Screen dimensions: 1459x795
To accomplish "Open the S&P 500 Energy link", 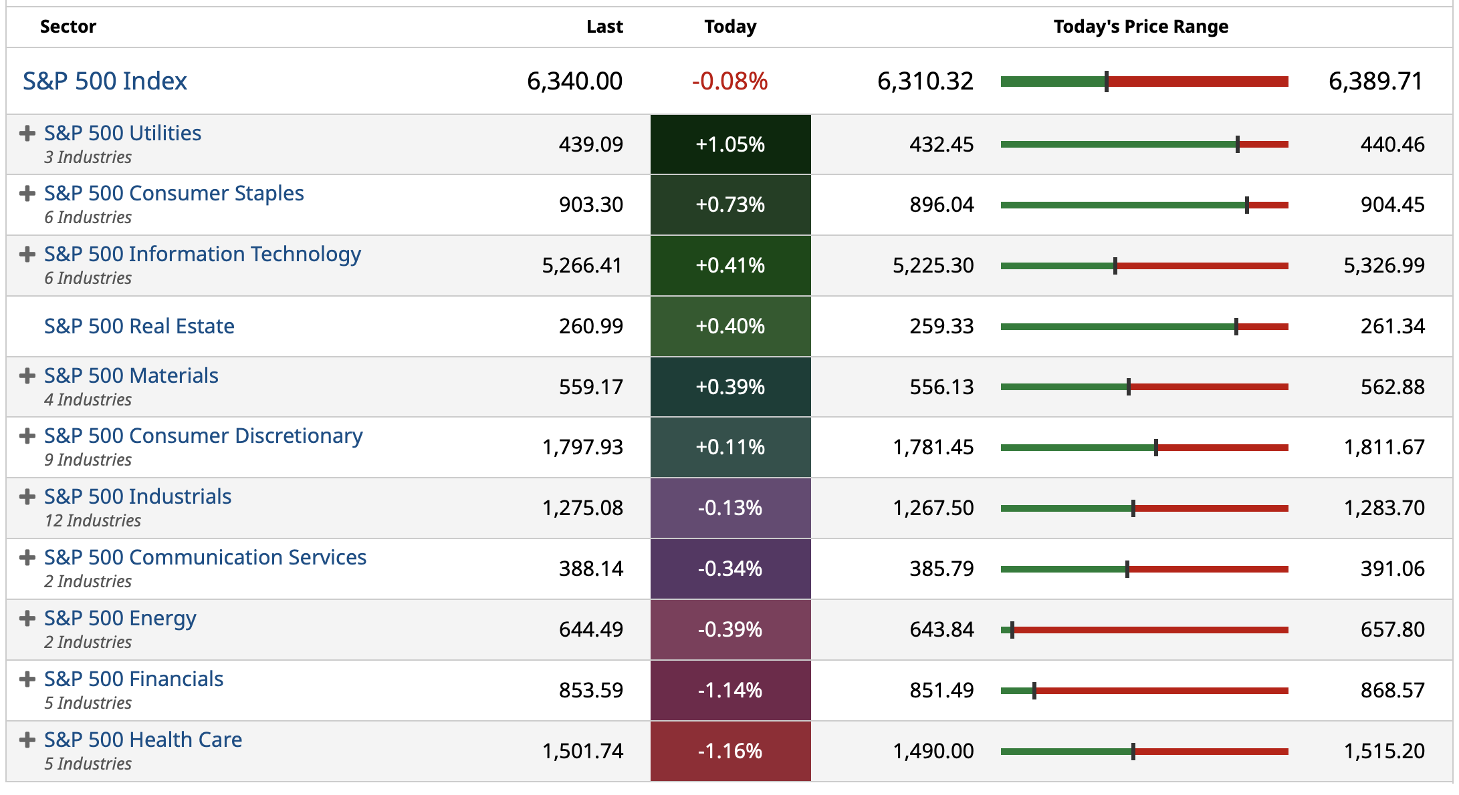I will [120, 618].
